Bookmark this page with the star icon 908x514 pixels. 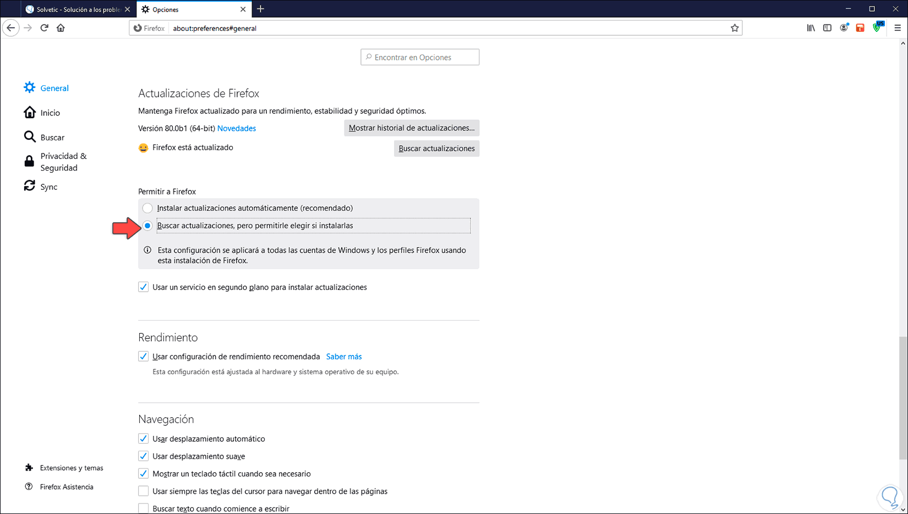click(x=735, y=28)
